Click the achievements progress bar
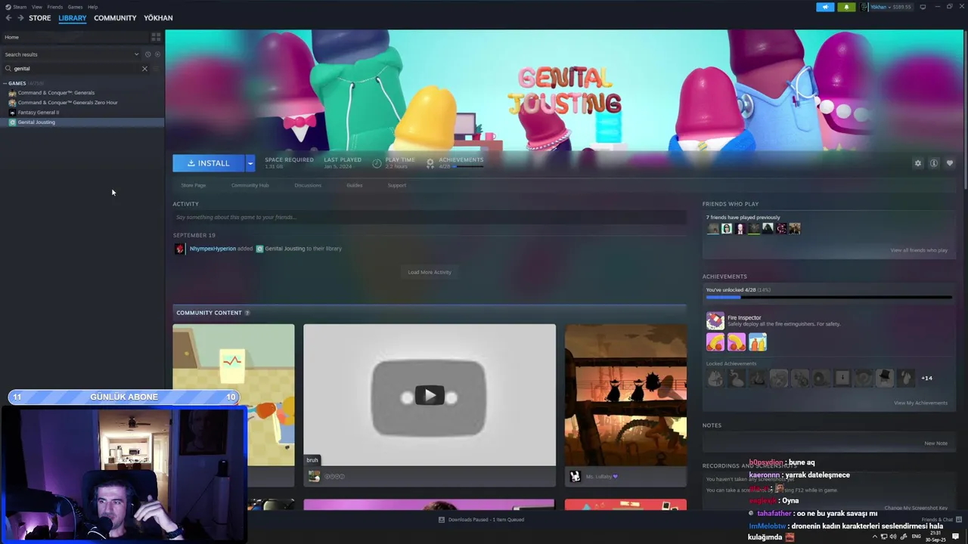 [x=828, y=298]
